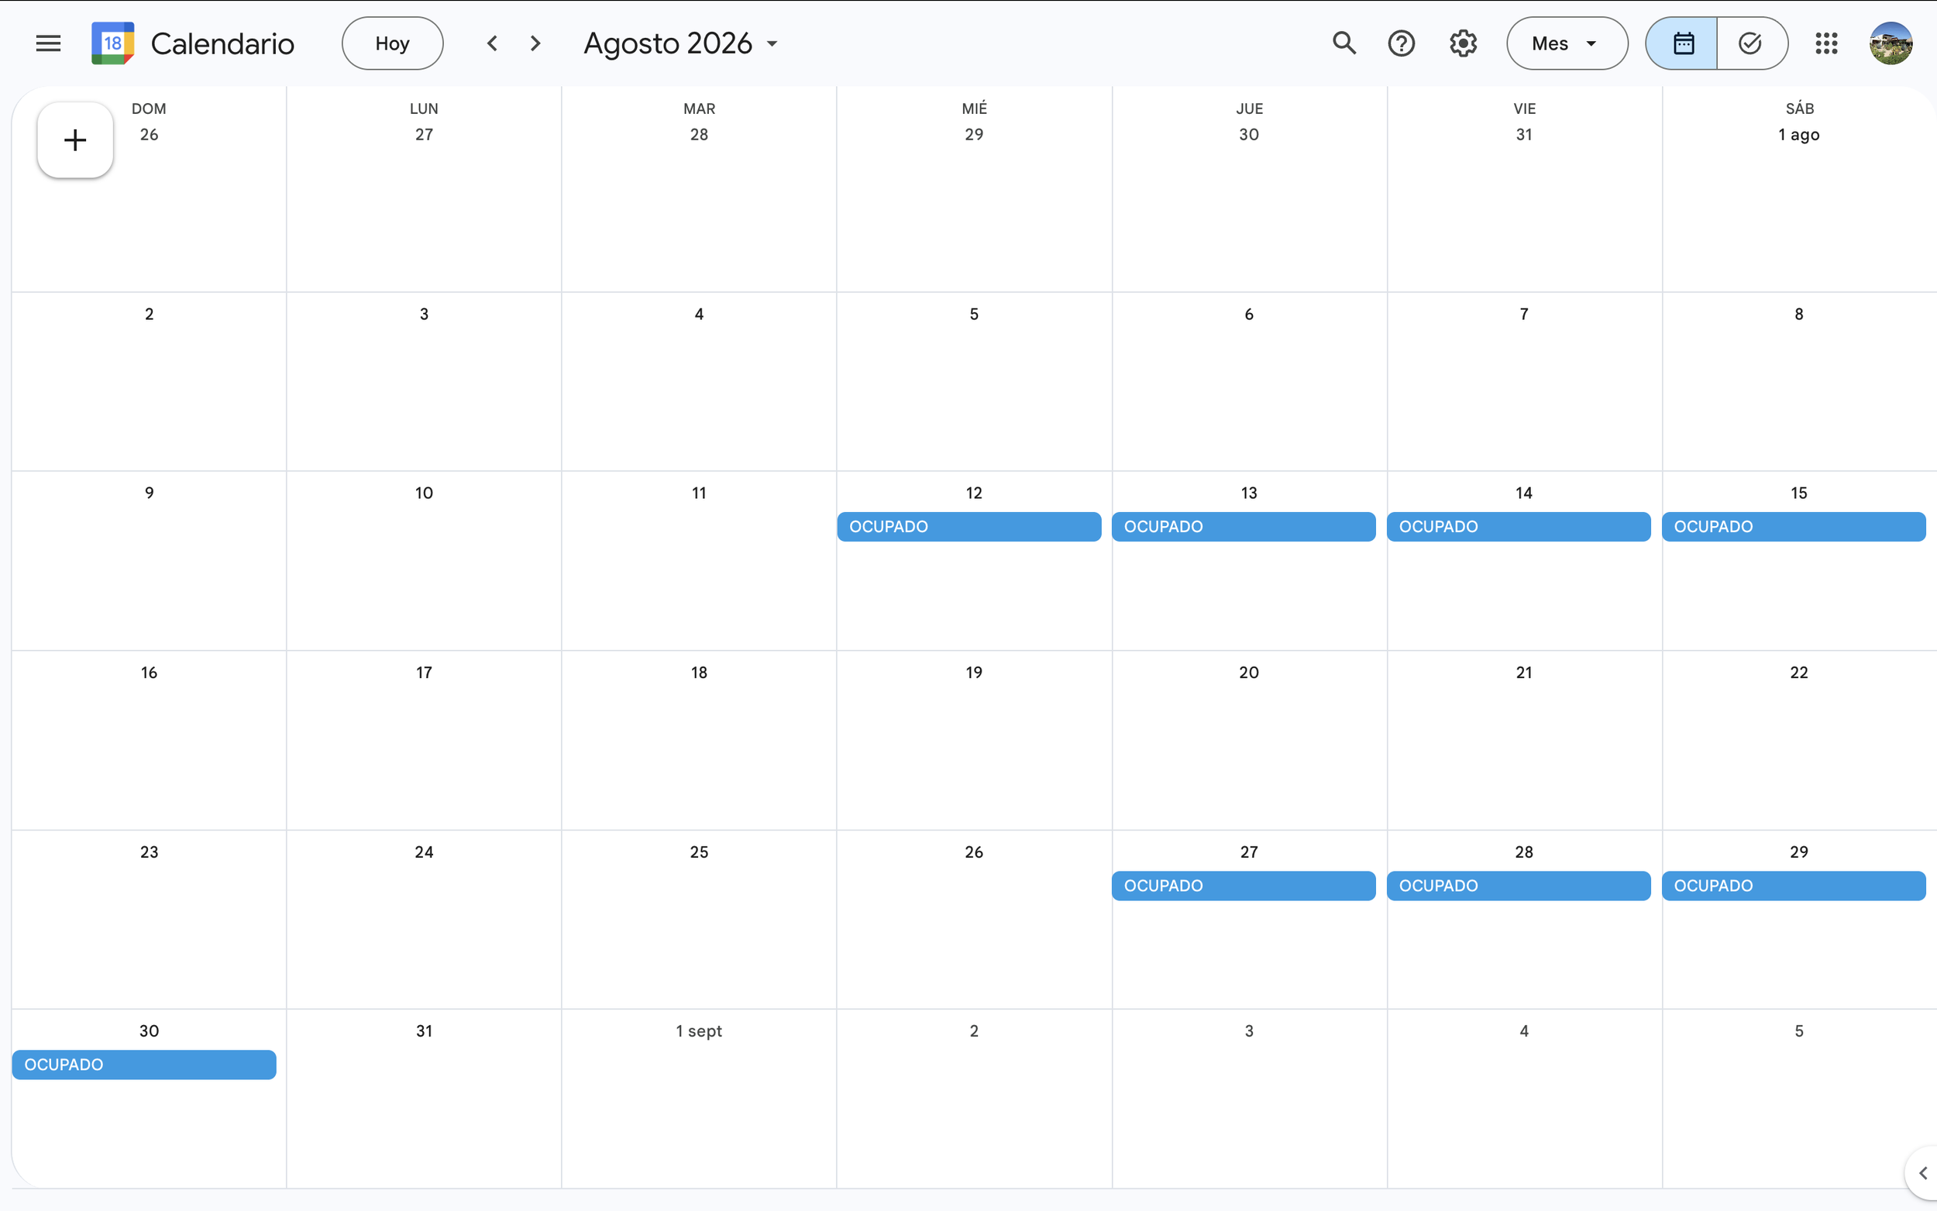1937x1211 pixels.
Task: Open the OCUPADO event on August 30
Action: [x=144, y=1065]
